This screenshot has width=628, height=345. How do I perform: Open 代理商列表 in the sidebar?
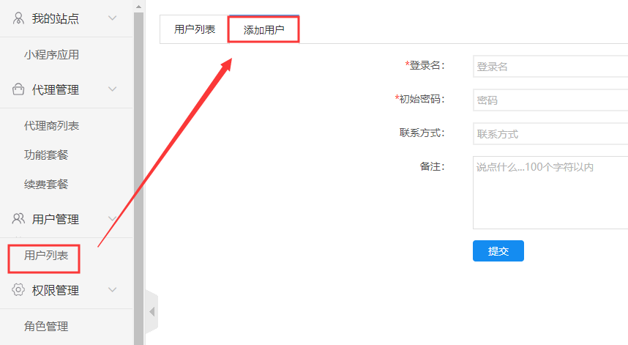pyautogui.click(x=51, y=125)
